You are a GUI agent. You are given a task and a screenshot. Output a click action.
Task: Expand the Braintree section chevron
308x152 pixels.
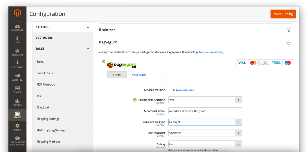288,30
